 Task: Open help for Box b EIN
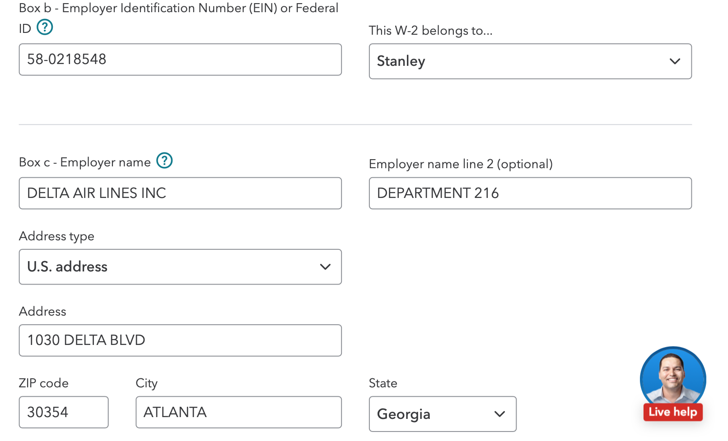[45, 28]
